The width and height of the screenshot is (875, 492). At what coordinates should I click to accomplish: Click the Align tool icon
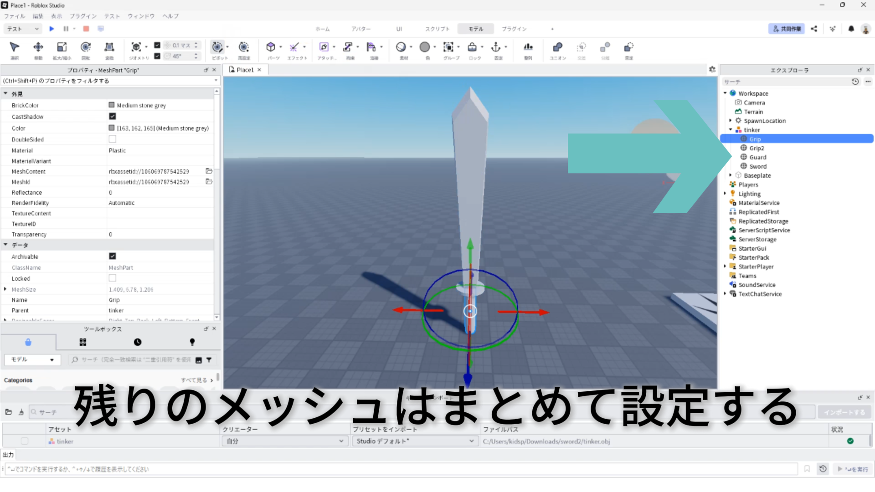coord(528,47)
